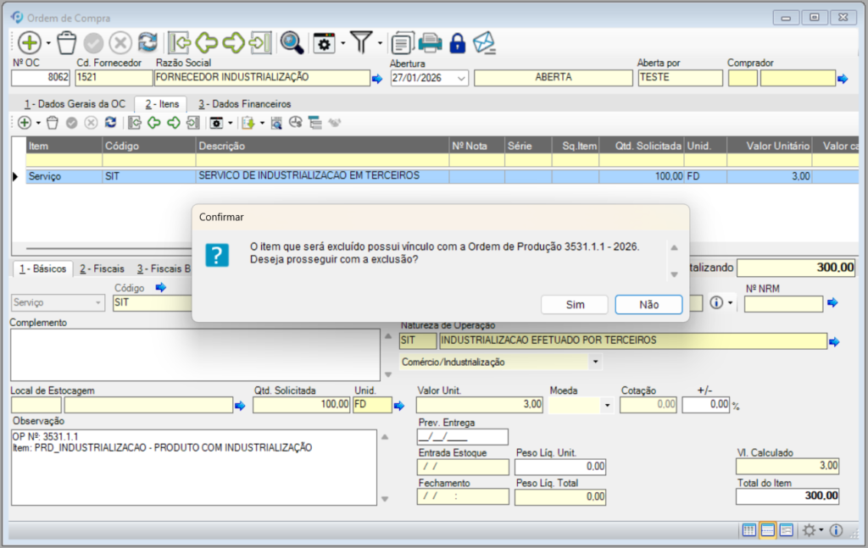The image size is (868, 548).
Task: Click the Prev. Entrega date field
Action: (463, 437)
